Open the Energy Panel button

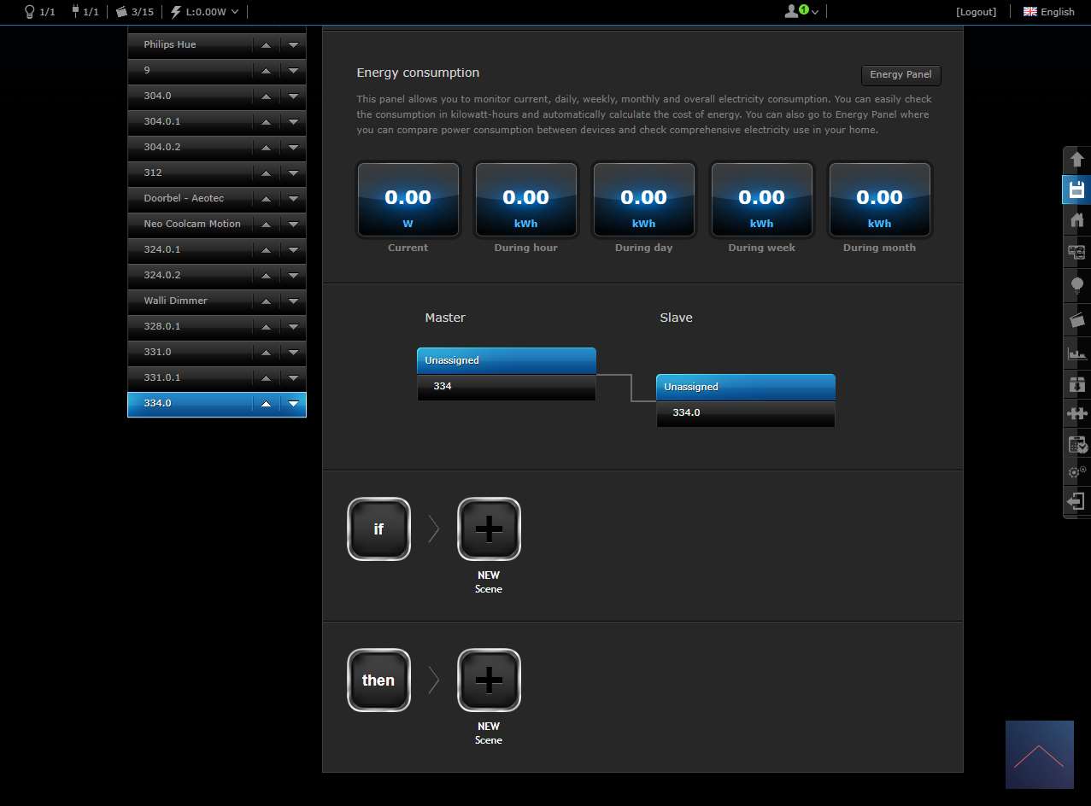[900, 75]
